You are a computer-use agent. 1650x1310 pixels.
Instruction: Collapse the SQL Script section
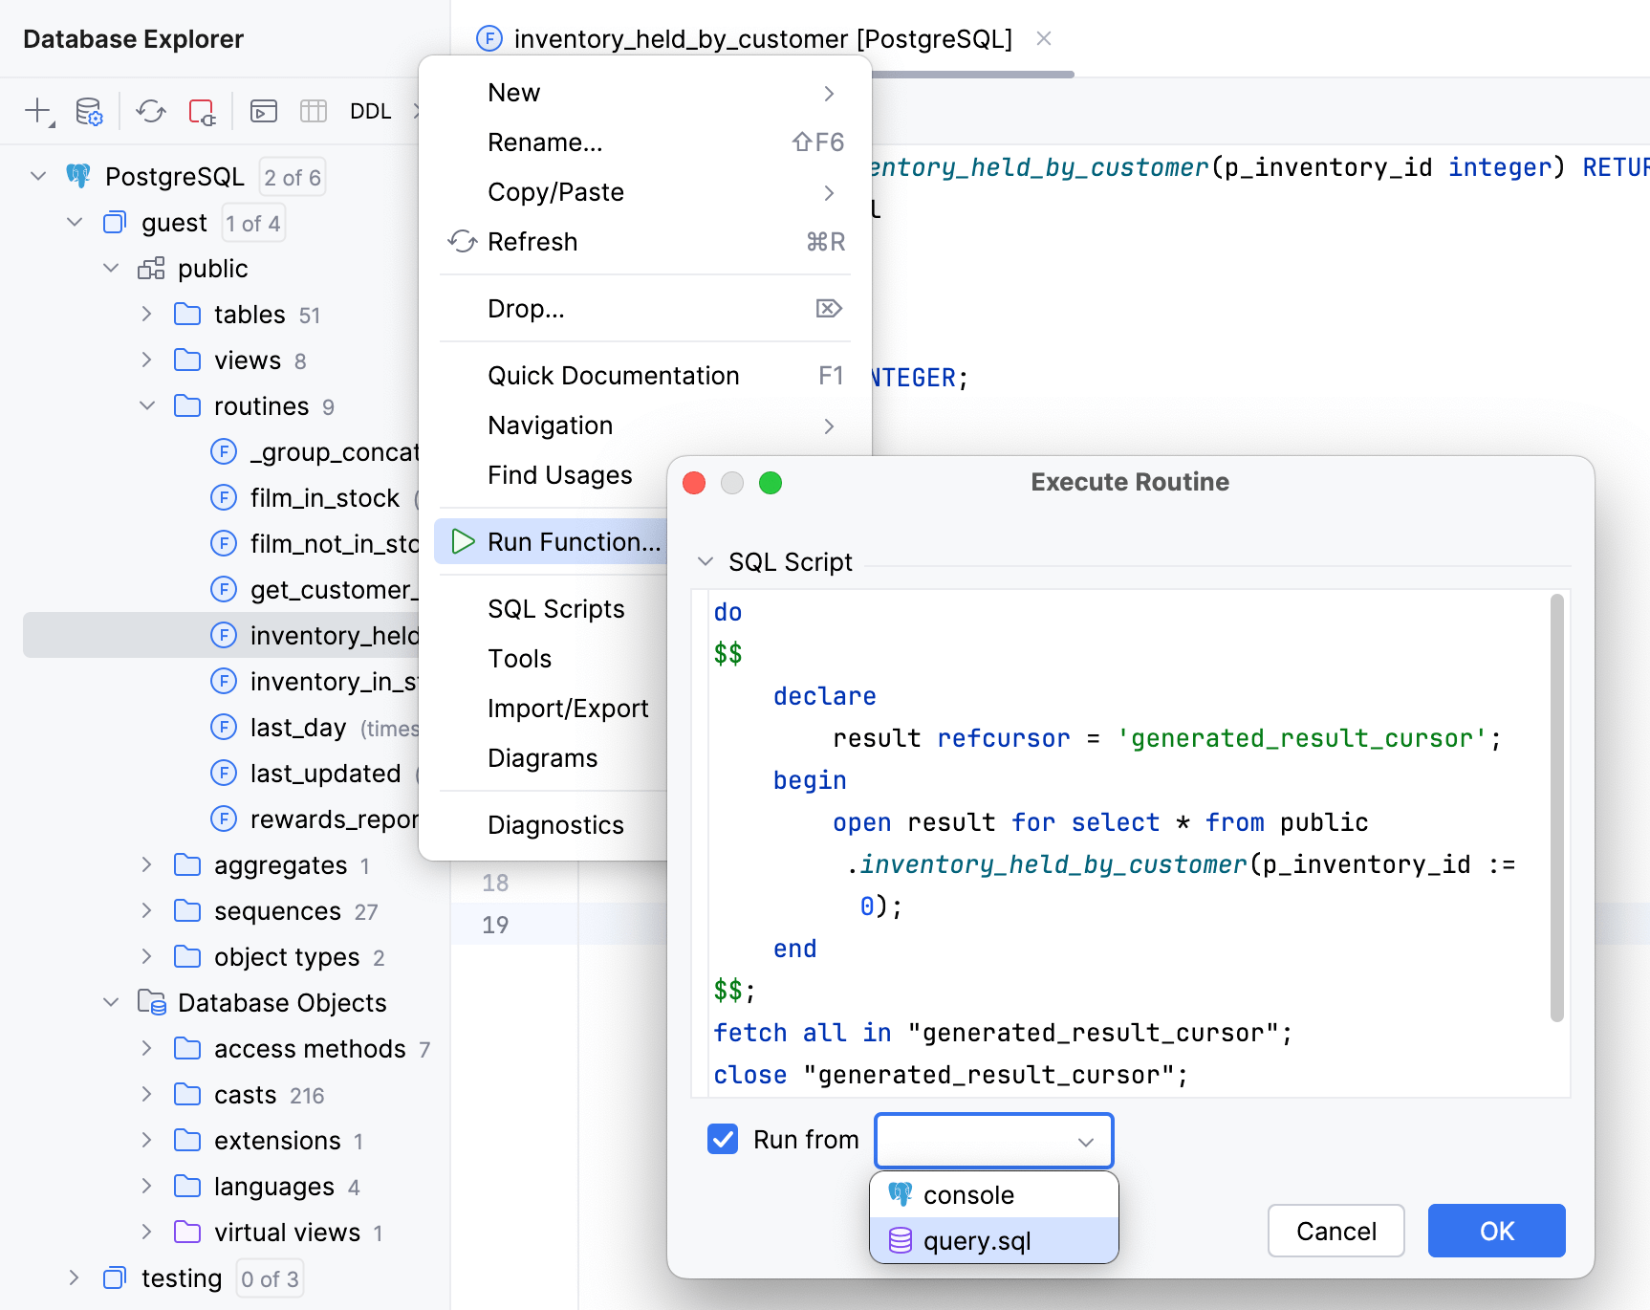point(706,561)
